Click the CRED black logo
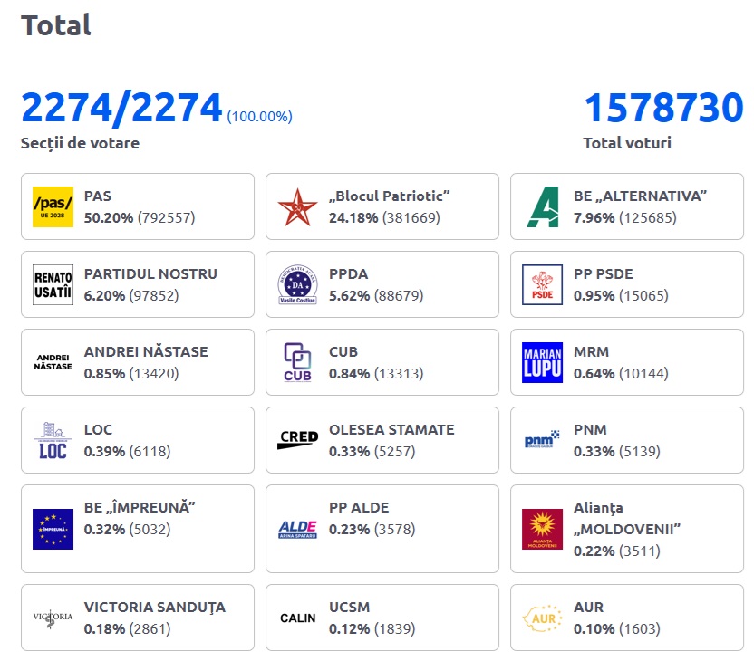The width and height of the screenshot is (754, 661). 297,440
